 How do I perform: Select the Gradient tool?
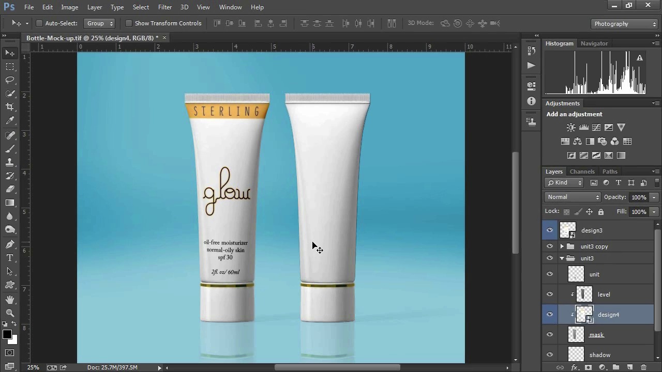pyautogui.click(x=10, y=203)
